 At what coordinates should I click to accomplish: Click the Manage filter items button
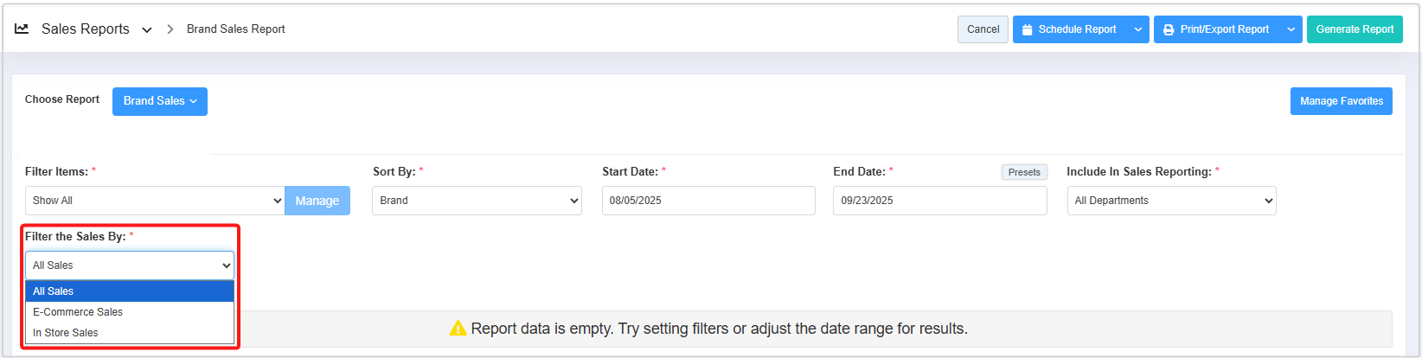(317, 201)
